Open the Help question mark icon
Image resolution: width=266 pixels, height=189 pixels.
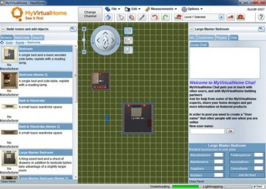tap(261, 17)
